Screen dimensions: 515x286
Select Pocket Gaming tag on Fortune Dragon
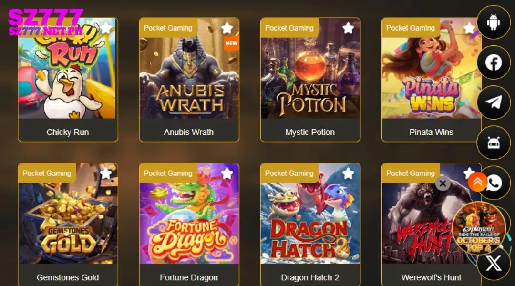[168, 173]
